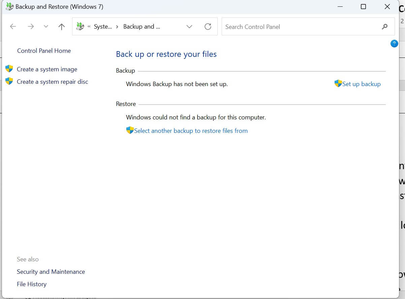This screenshot has width=405, height=299.
Task: Click 'Back up or restore your files' heading
Action: coord(166,54)
